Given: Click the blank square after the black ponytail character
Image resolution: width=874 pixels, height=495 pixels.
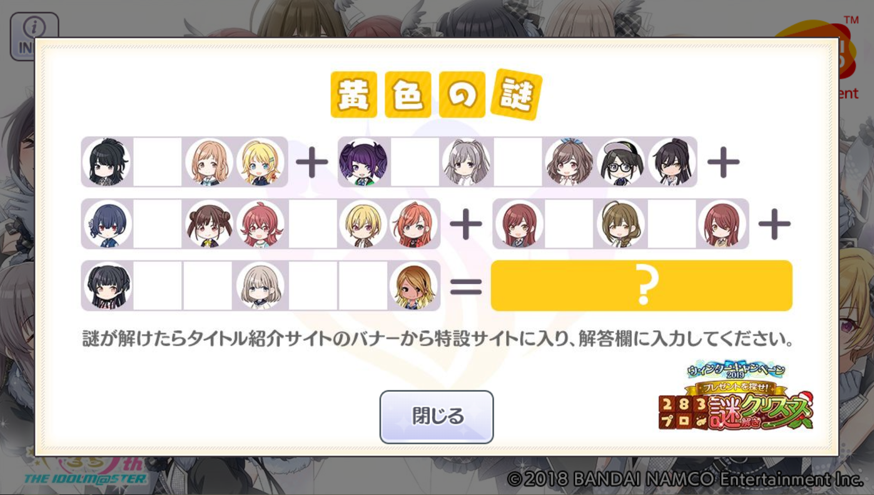Looking at the screenshot, I should pos(158,162).
